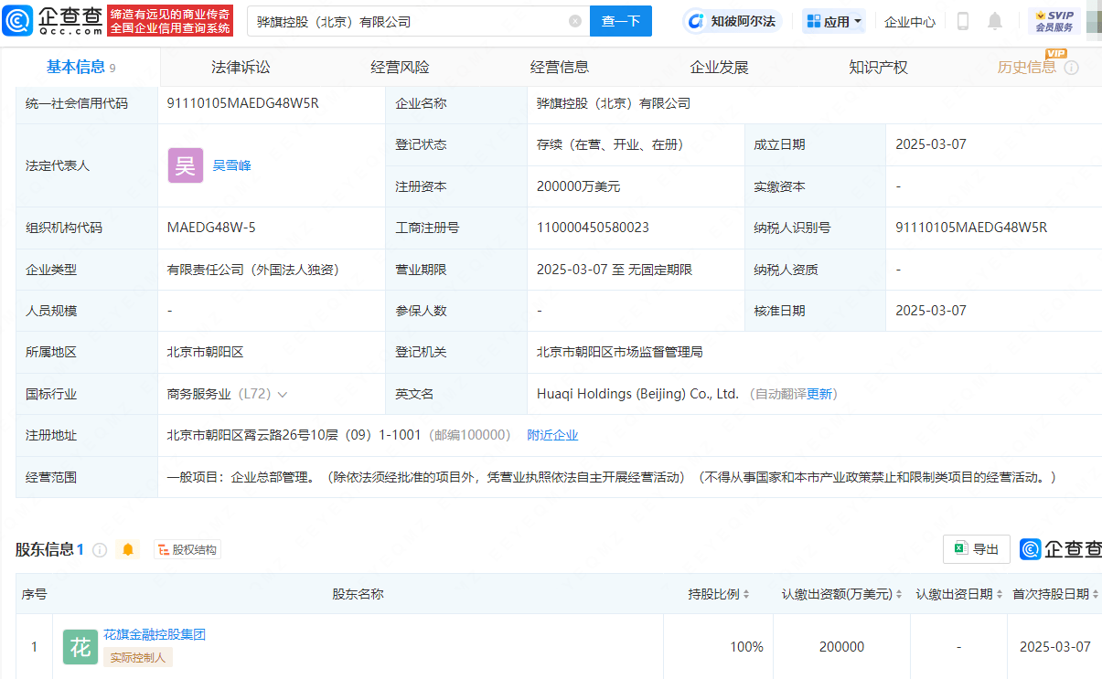Sort by 首次持股日期 column arrows
The width and height of the screenshot is (1102, 679).
1097,594
